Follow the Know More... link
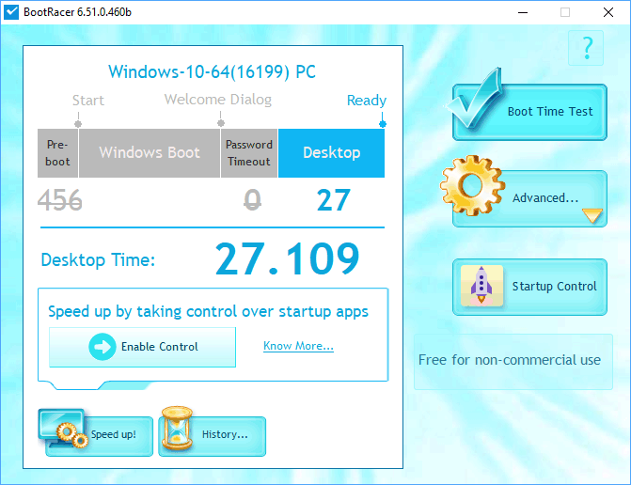 (x=298, y=346)
